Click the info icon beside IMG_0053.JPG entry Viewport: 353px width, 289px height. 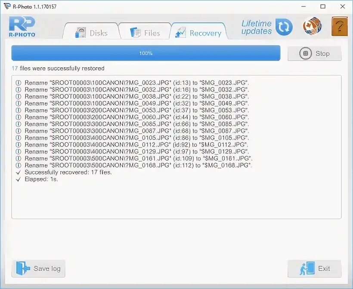(18, 110)
